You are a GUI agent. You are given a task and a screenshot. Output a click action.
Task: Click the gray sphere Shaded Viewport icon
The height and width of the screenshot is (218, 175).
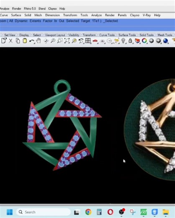(152, 41)
